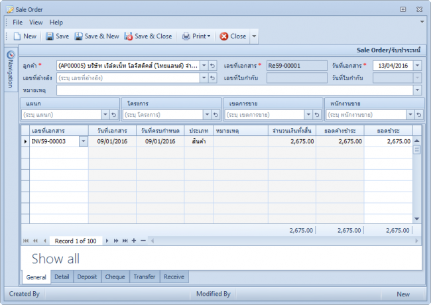Expand the customer (ลูกค้า) dropdown arrow
Image resolution: width=431 pixels, height=305 pixels.
[204, 66]
